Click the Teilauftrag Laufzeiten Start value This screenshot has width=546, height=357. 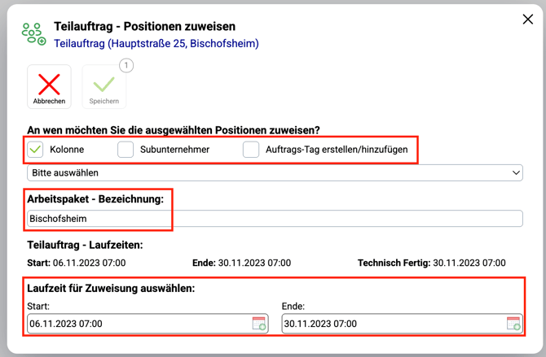click(89, 263)
